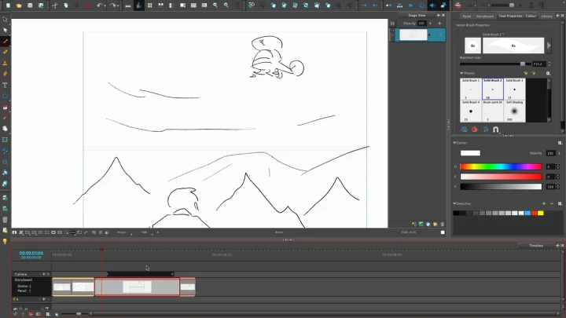Screen dimensions: 566x318
Task: Collapse the Swatches section
Action: [455, 203]
